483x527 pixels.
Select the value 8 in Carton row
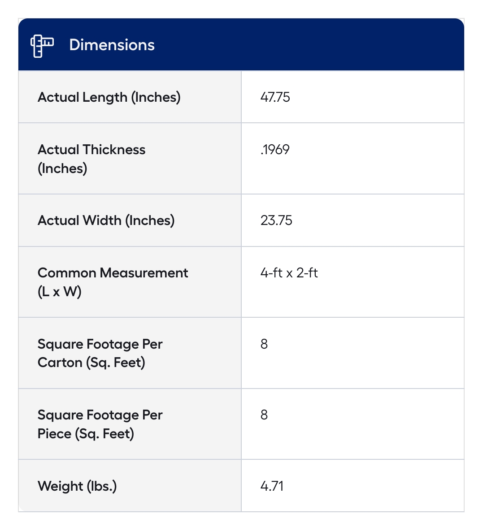(x=264, y=344)
